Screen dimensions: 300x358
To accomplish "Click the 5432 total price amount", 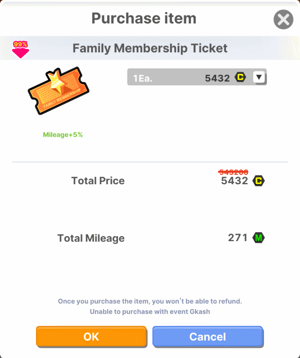I will point(234,181).
